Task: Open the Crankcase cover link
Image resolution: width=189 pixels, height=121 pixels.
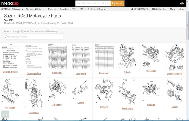Action: click(x=174, y=74)
